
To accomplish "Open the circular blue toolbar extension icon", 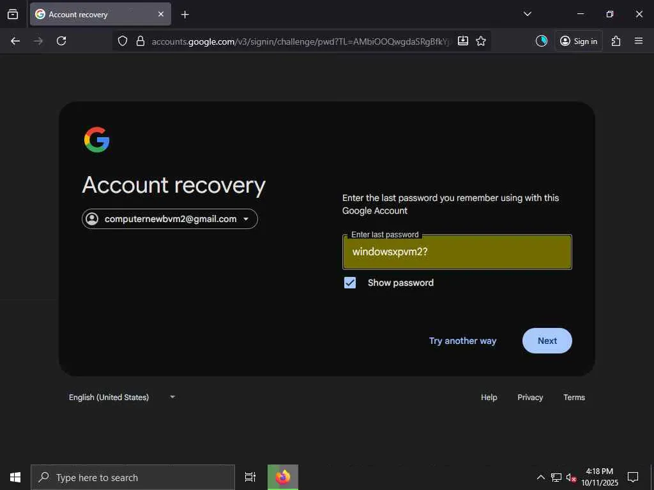I will pos(542,41).
